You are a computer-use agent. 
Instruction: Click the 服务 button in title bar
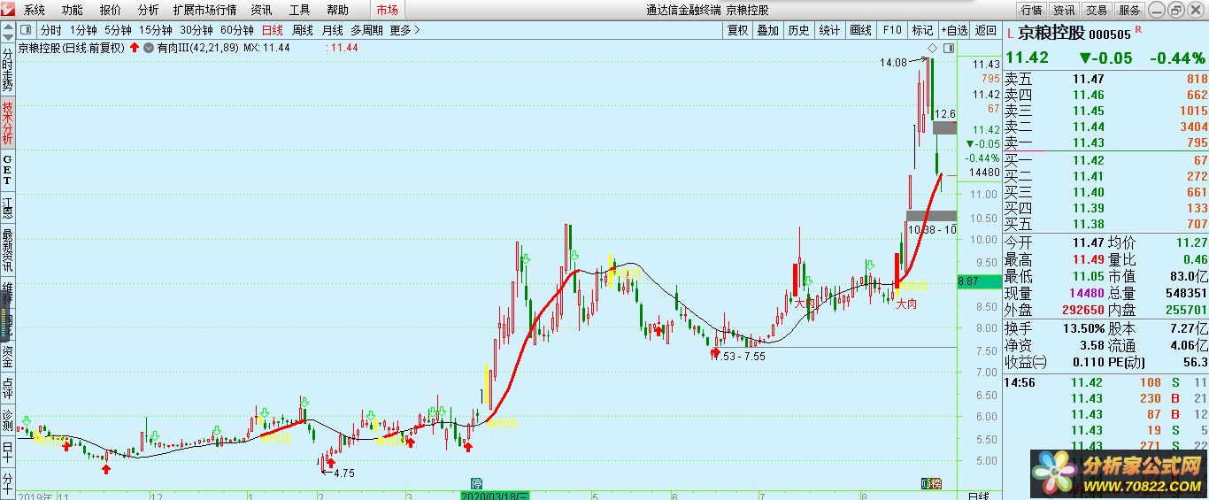click(x=1129, y=10)
